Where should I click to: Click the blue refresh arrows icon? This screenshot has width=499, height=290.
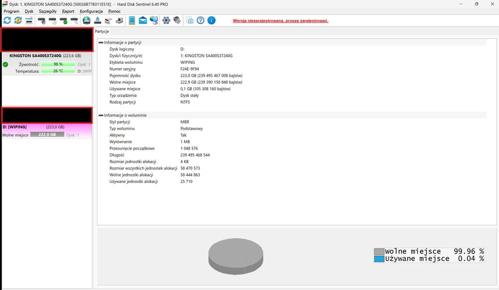point(7,20)
